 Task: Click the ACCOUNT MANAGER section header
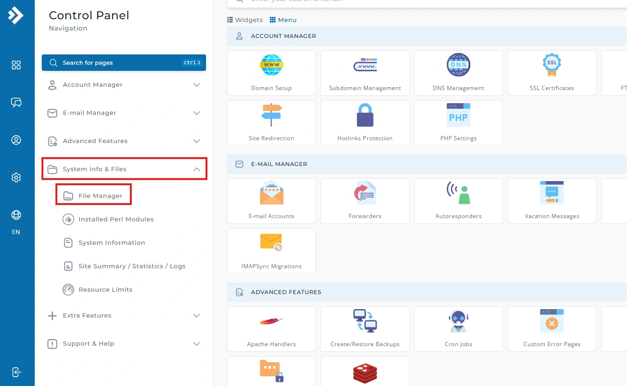click(427, 36)
